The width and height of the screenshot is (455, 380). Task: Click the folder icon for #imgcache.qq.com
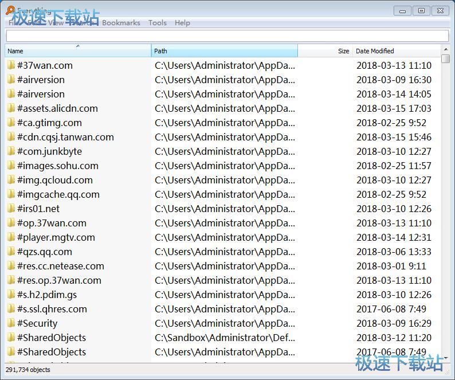pyautogui.click(x=11, y=194)
